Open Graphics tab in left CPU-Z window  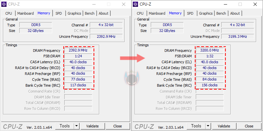[x=74, y=13]
